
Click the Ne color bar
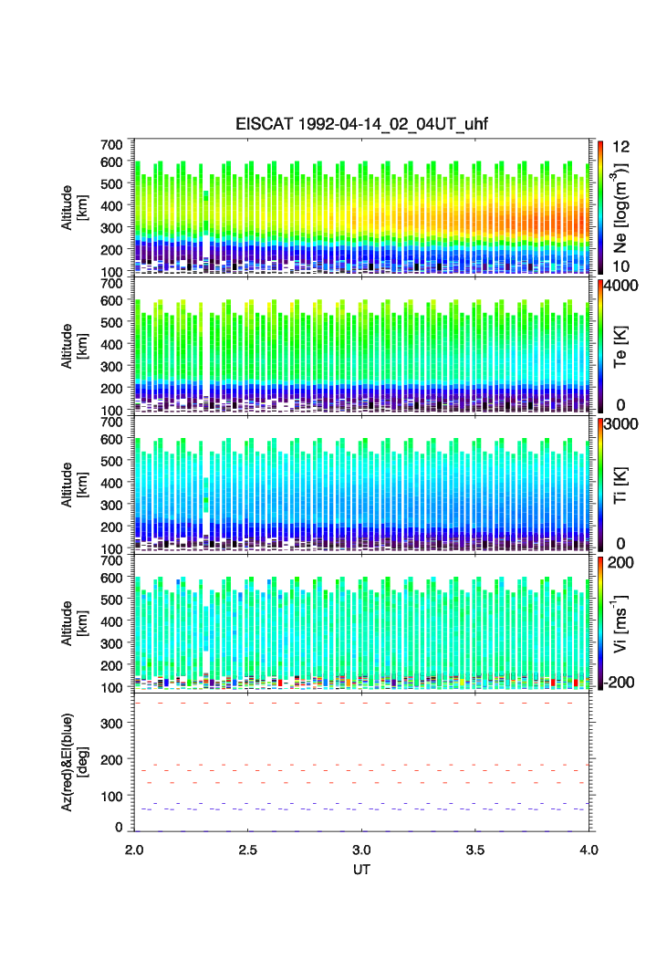[600, 207]
